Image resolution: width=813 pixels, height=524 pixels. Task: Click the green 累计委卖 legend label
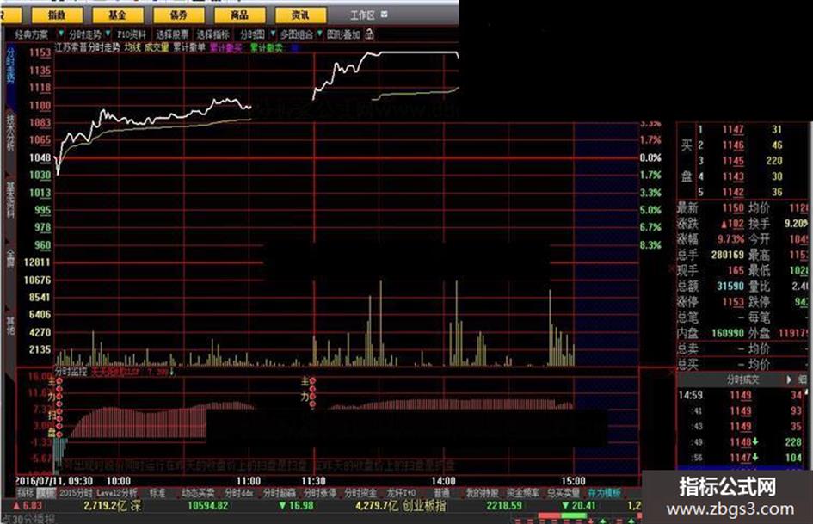(x=267, y=47)
